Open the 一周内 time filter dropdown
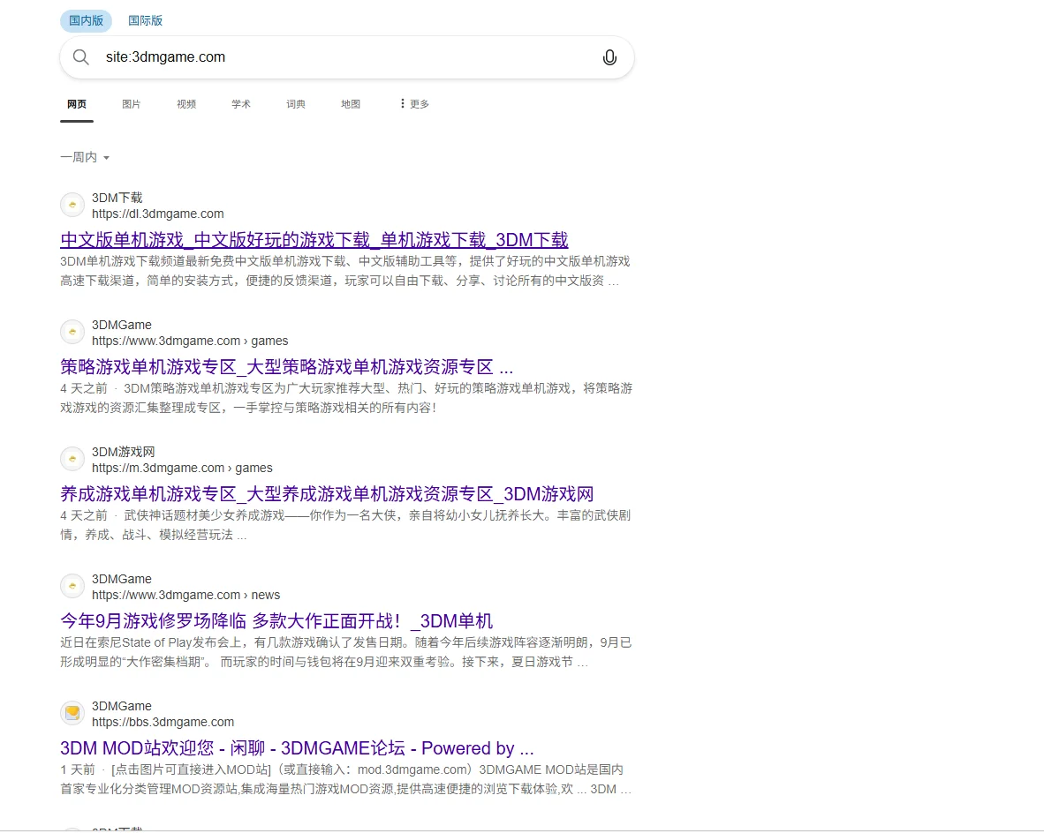The image size is (1044, 833). pyautogui.click(x=85, y=157)
